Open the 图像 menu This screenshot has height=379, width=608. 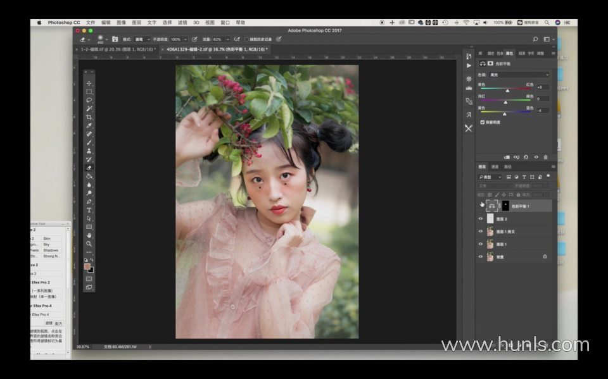[x=122, y=23]
